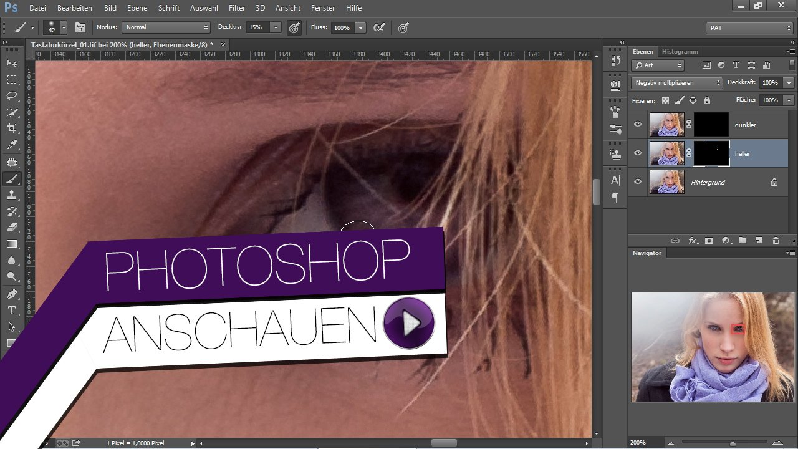Toggle lock all for layer

[707, 100]
